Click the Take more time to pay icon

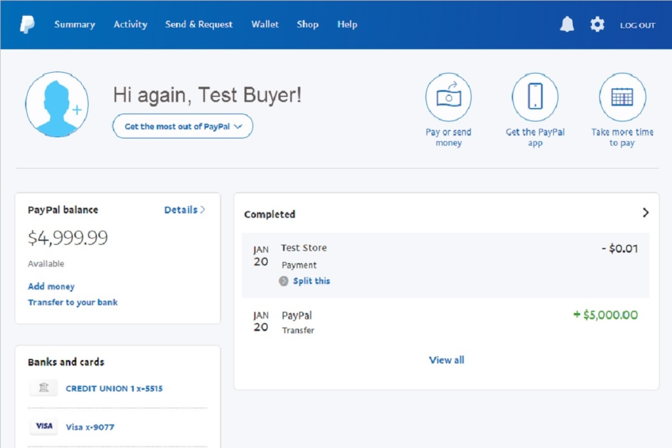(x=621, y=97)
